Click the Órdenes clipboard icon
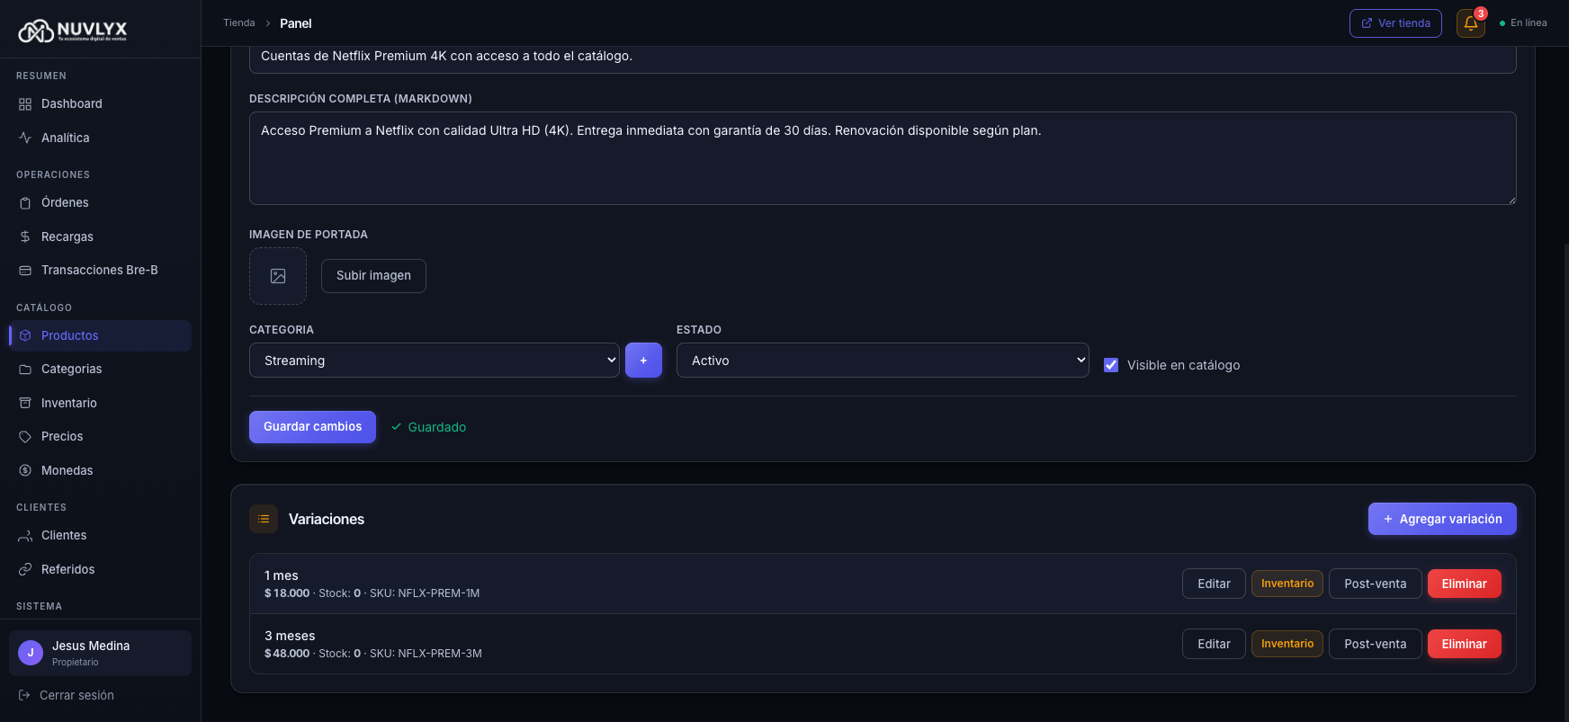This screenshot has height=722, width=1569. click(25, 203)
